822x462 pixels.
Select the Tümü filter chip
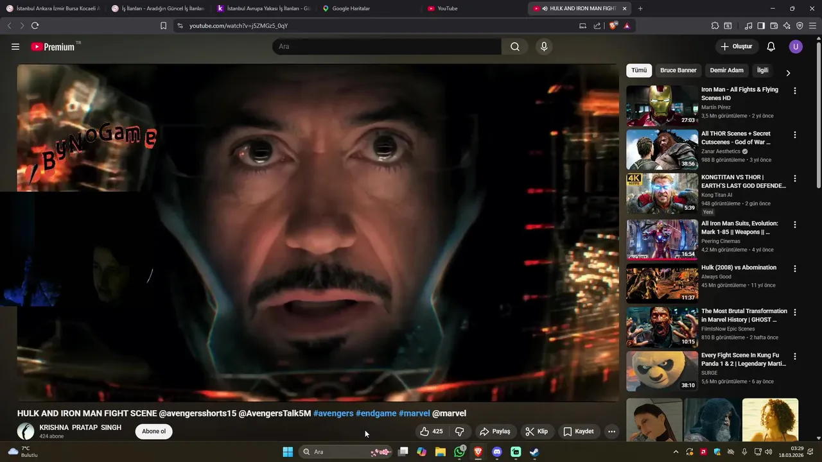(639, 71)
